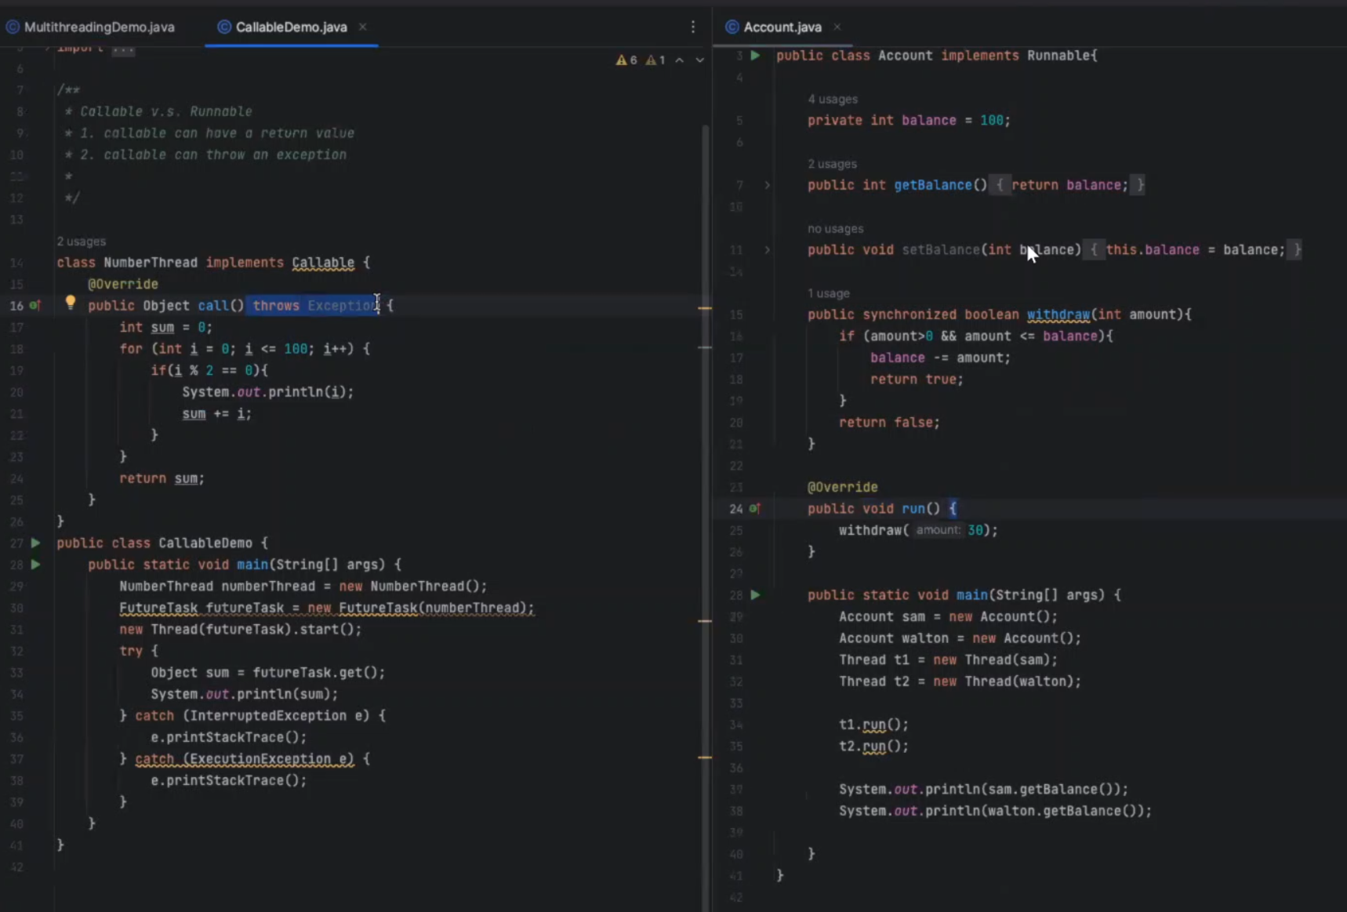Click the '2 usages' hint above NumberThread
This screenshot has width=1347, height=912.
click(x=81, y=242)
